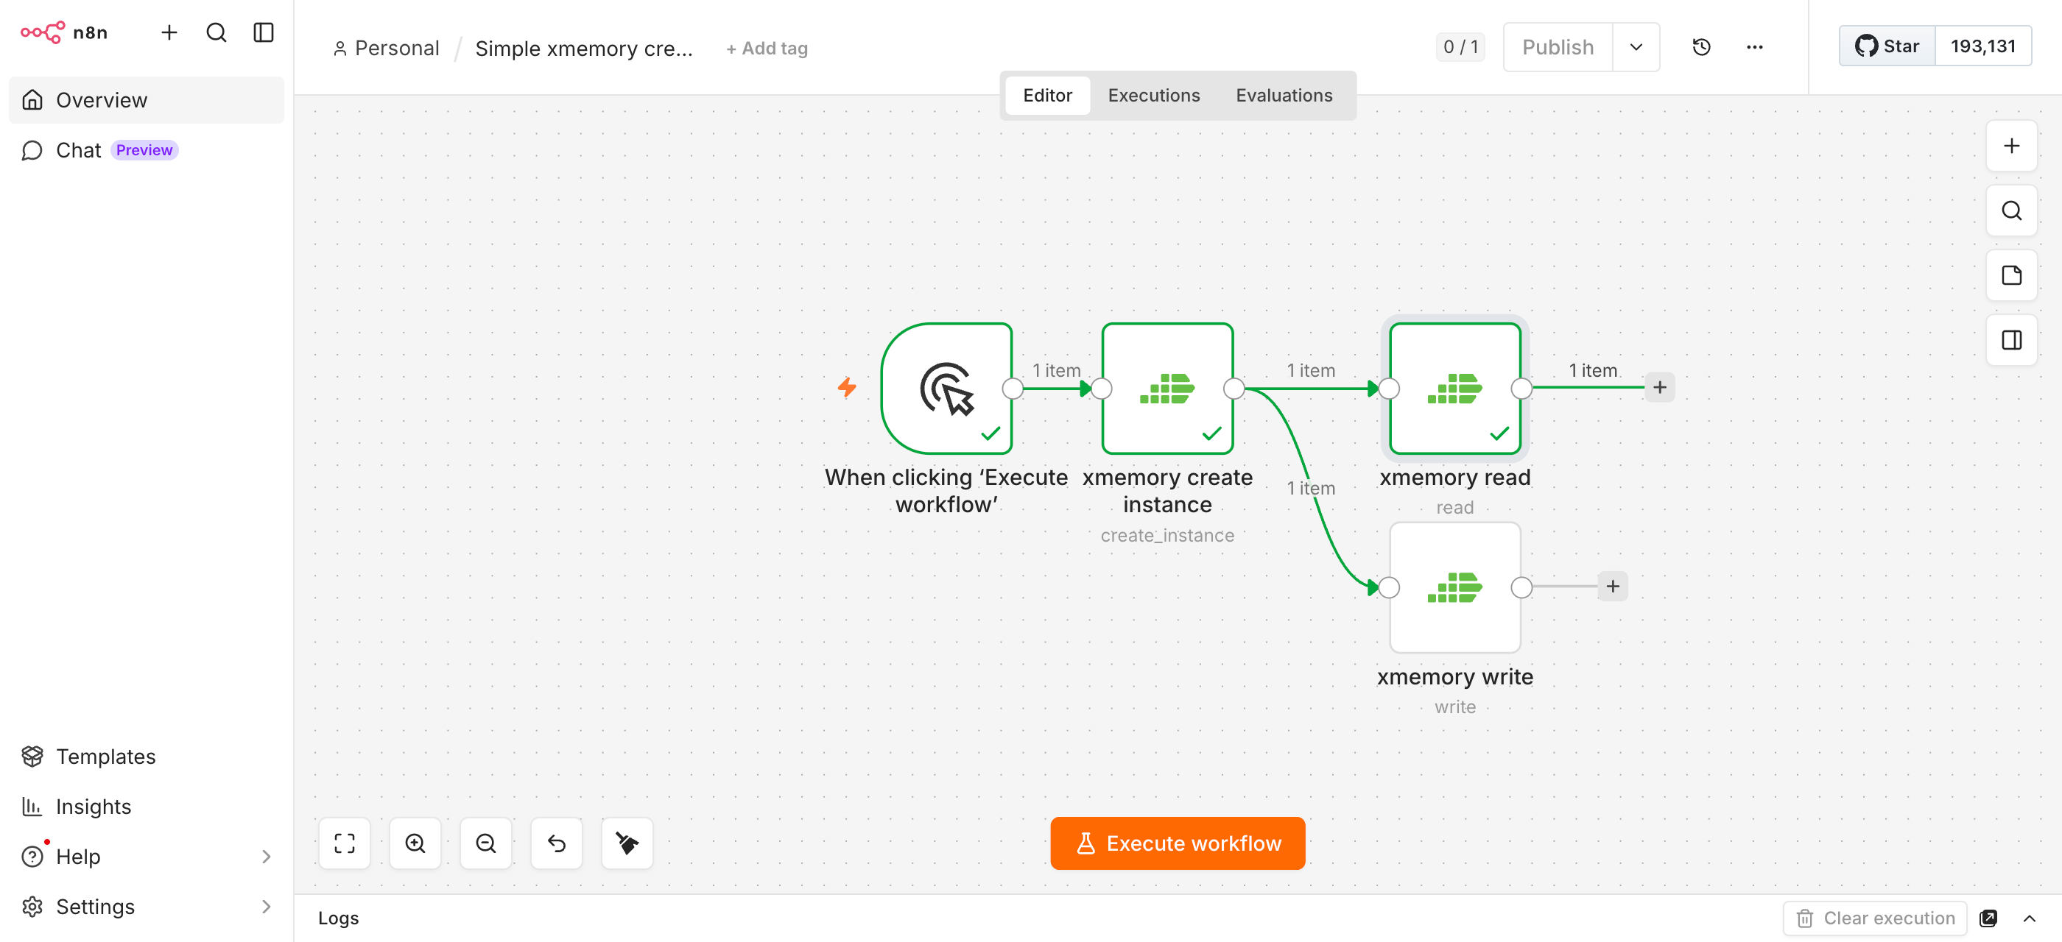Open Insights from sidebar
2062x942 pixels.
[147, 806]
